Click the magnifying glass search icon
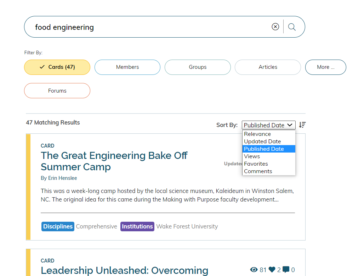This screenshot has width=353, height=276. (x=292, y=27)
